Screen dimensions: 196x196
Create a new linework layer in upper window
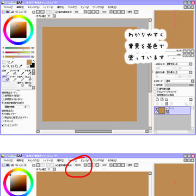(162, 100)
